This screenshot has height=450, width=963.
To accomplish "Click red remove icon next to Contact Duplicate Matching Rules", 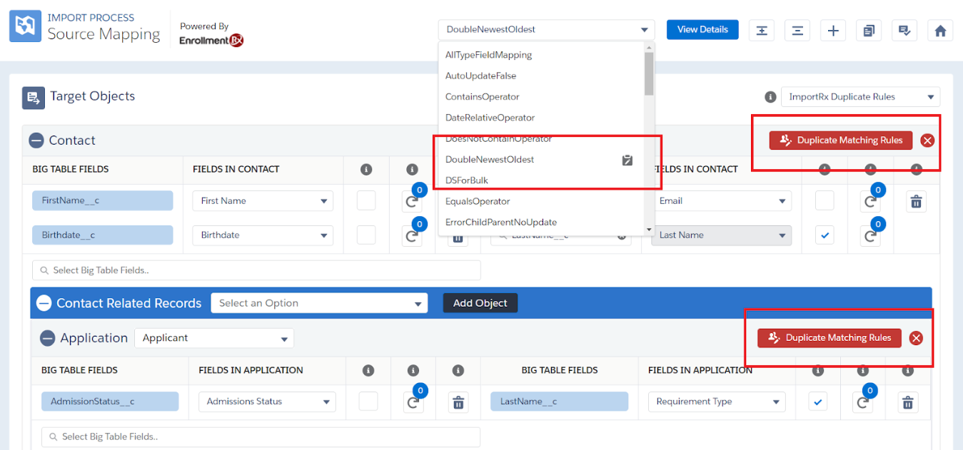I will coord(927,140).
